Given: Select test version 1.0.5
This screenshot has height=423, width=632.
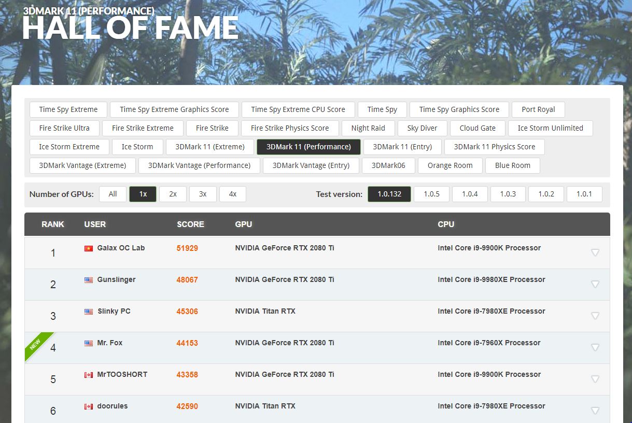Looking at the screenshot, I should pos(431,194).
